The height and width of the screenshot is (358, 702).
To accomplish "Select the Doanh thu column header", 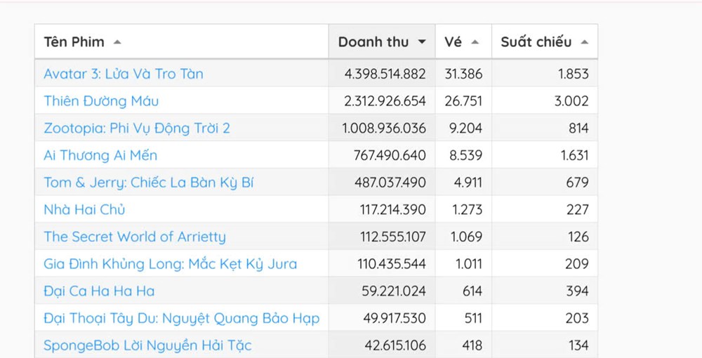I will point(373,42).
